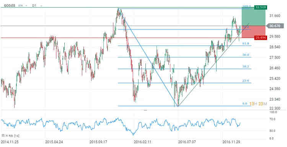Click the 24.380 price axis value

[275, 89]
